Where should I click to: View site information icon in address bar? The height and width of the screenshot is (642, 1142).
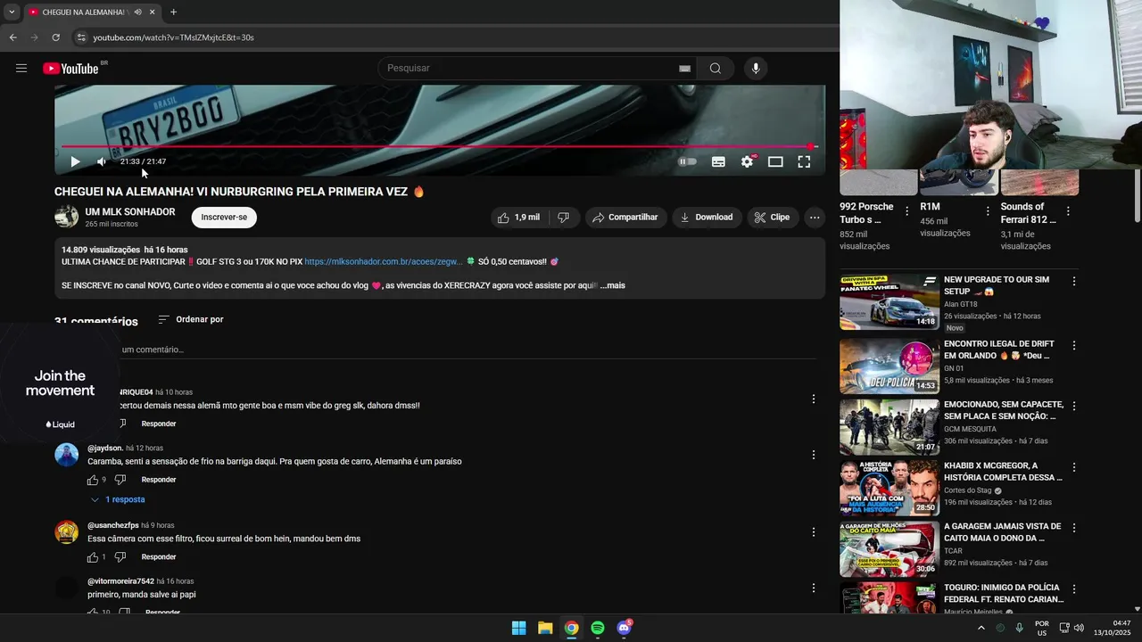coord(80,37)
